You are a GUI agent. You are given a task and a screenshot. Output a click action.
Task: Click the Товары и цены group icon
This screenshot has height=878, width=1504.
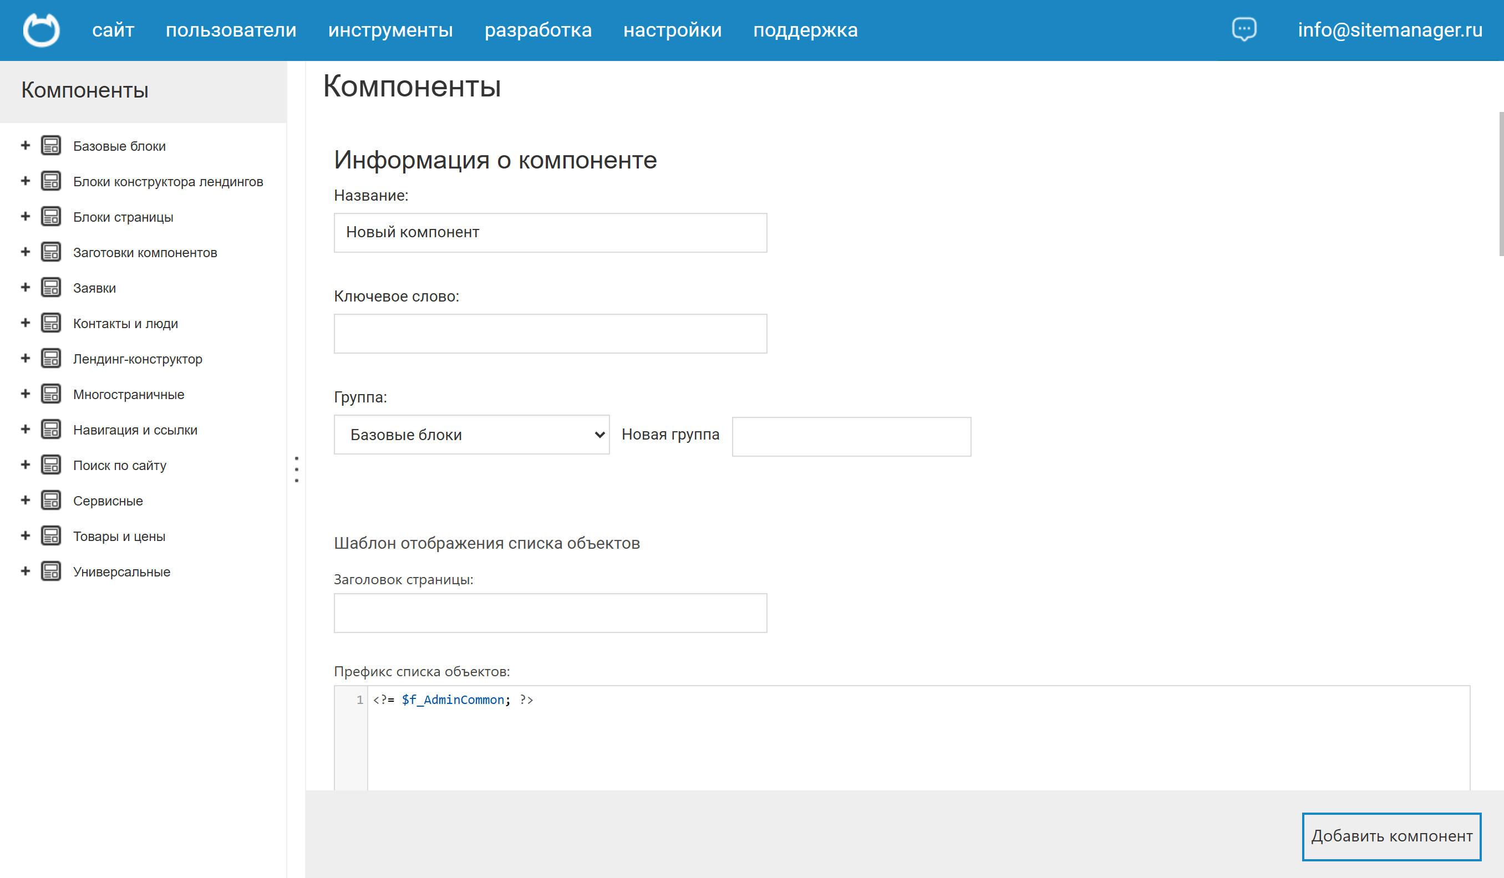pos(50,536)
